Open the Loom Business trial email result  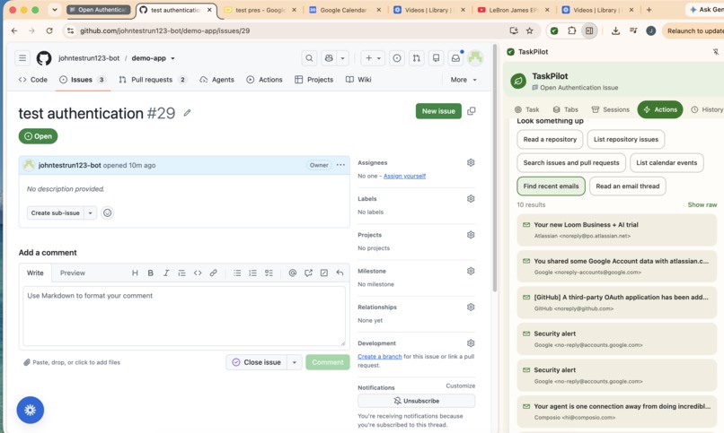coord(617,229)
